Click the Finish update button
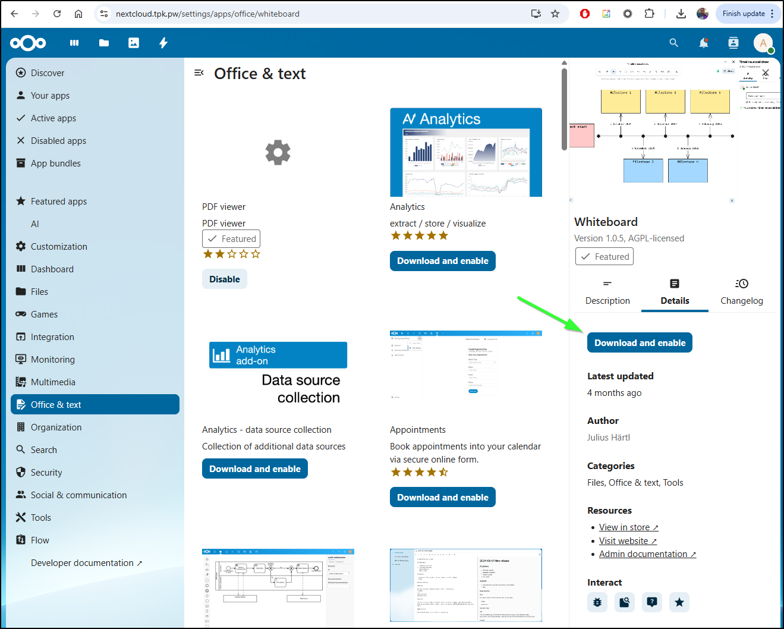The width and height of the screenshot is (784, 629). coord(748,14)
